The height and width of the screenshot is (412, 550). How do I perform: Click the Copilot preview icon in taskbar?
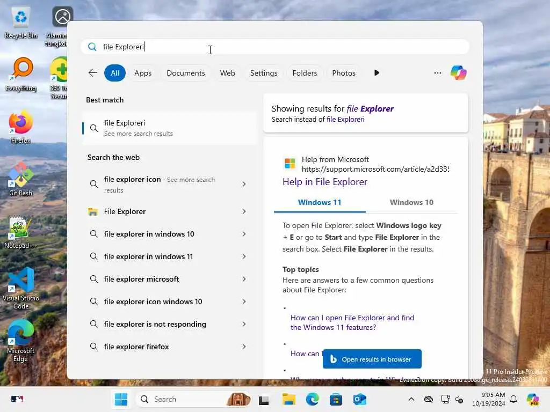[x=533, y=399]
